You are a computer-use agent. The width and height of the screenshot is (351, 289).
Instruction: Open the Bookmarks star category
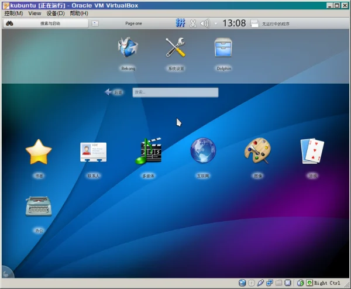(x=39, y=152)
